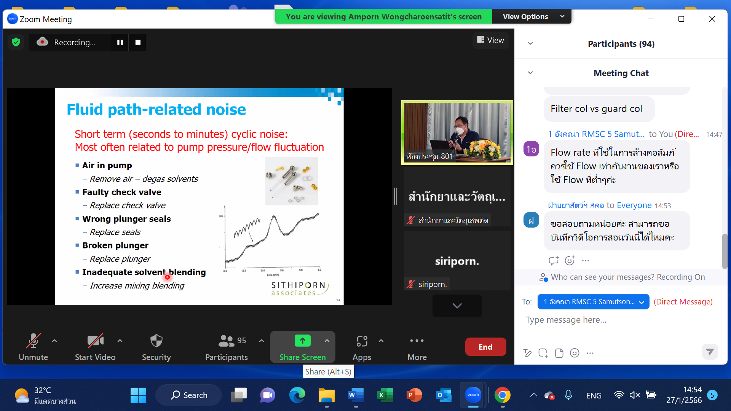Open chat recipient dropdown
This screenshot has width=731, height=411.
pos(593,302)
